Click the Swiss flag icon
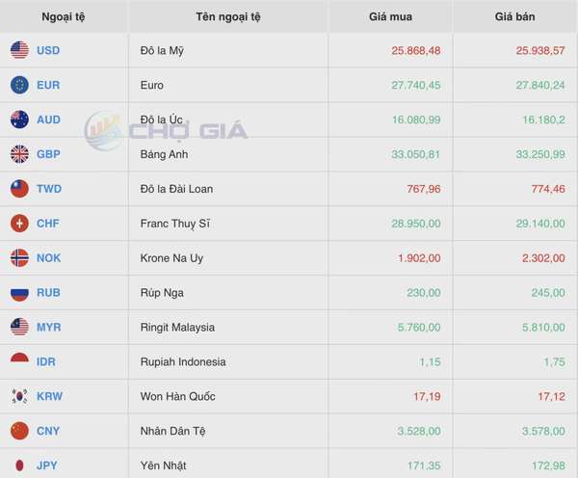 point(19,224)
